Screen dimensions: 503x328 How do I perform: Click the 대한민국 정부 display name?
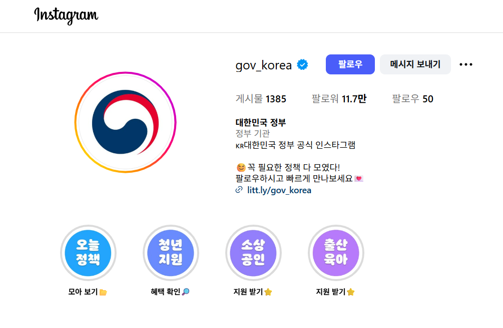click(260, 122)
